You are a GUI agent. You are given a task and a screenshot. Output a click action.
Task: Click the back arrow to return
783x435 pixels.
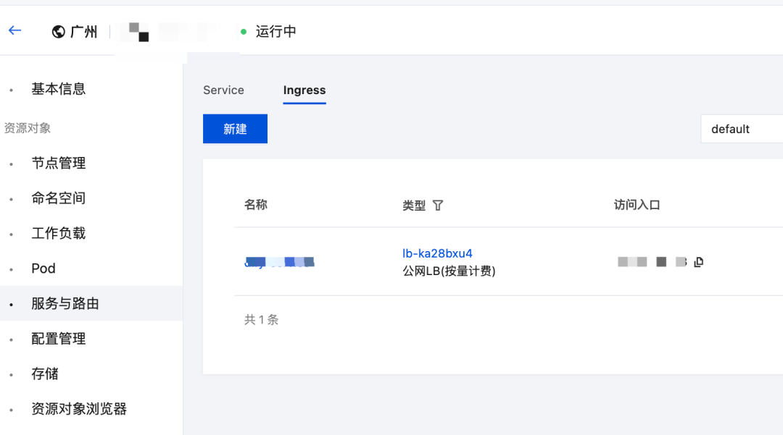click(x=15, y=31)
